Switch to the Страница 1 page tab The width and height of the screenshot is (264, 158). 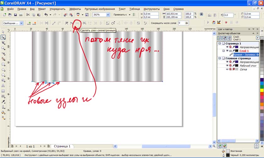(62, 146)
